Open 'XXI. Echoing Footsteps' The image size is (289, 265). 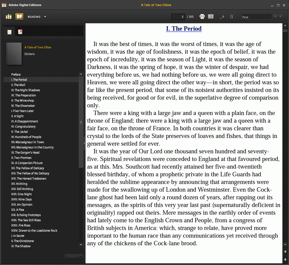click(x=26, y=215)
